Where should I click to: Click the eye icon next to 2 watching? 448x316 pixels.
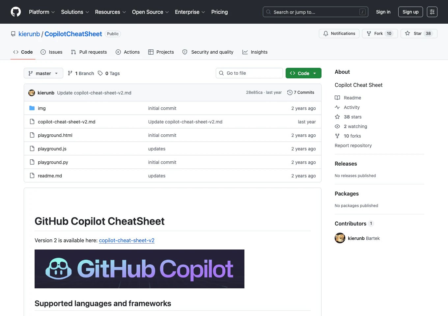coord(337,126)
